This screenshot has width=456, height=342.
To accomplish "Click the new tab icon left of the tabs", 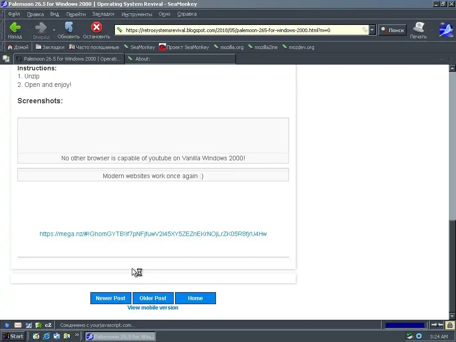I will 6,58.
